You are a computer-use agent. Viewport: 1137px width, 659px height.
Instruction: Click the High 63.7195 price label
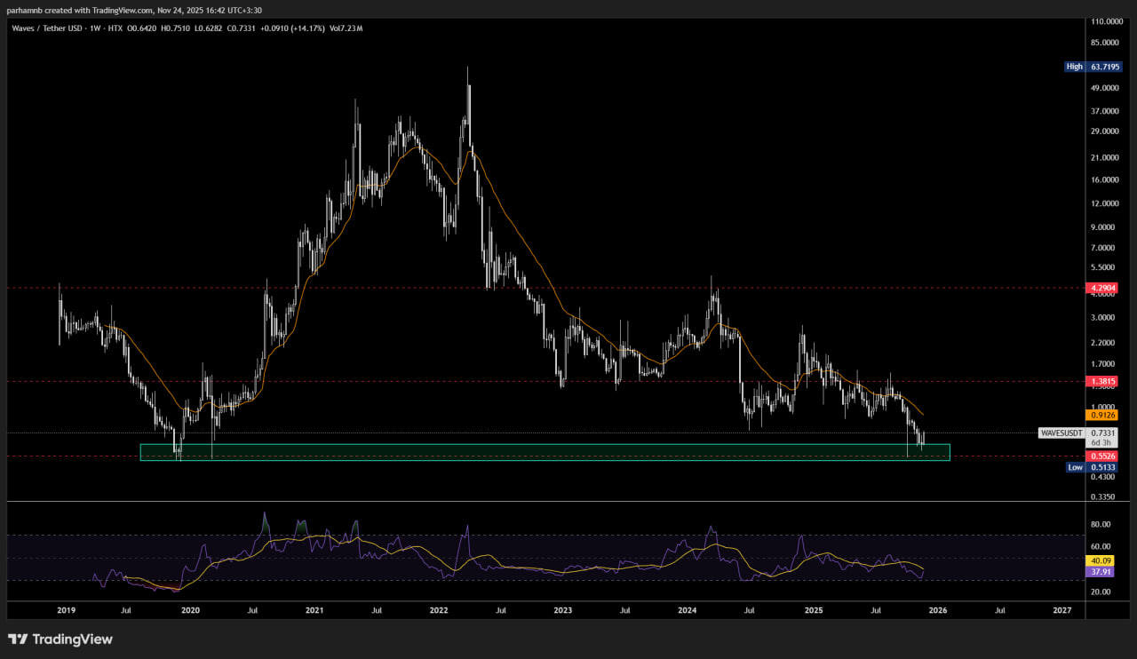(1092, 67)
